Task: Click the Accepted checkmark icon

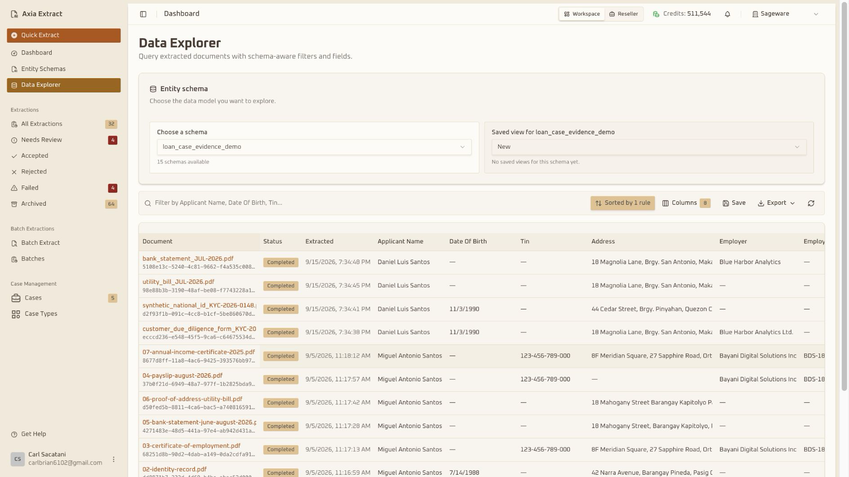Action: 14,156
